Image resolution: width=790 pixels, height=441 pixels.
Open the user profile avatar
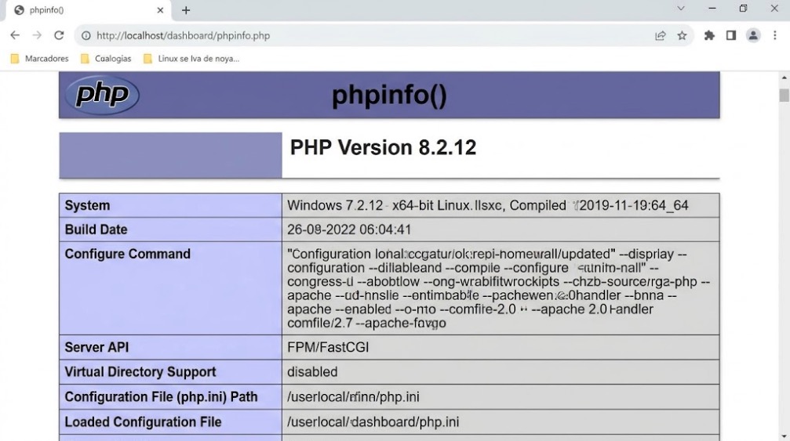pyautogui.click(x=753, y=36)
